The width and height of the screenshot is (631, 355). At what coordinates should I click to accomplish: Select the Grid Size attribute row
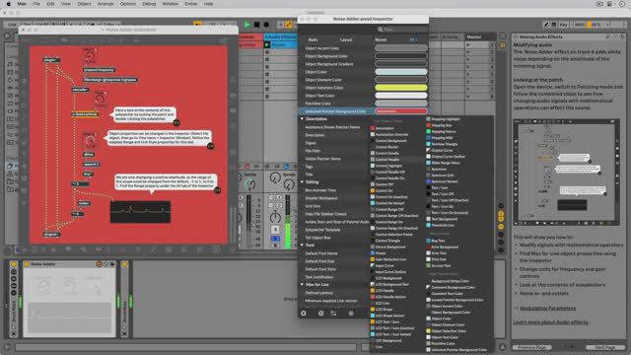pyautogui.click(x=334, y=206)
